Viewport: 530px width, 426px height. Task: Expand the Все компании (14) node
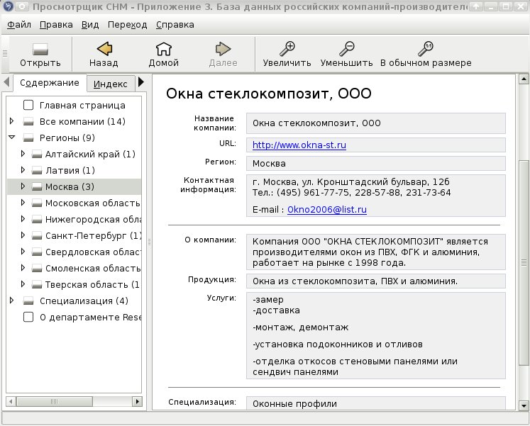[x=12, y=120]
